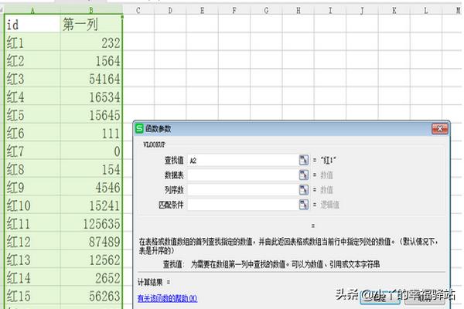This screenshot has height=309, width=464.
Task: Click the 查找值 input field containing A2
Action: pos(241,160)
